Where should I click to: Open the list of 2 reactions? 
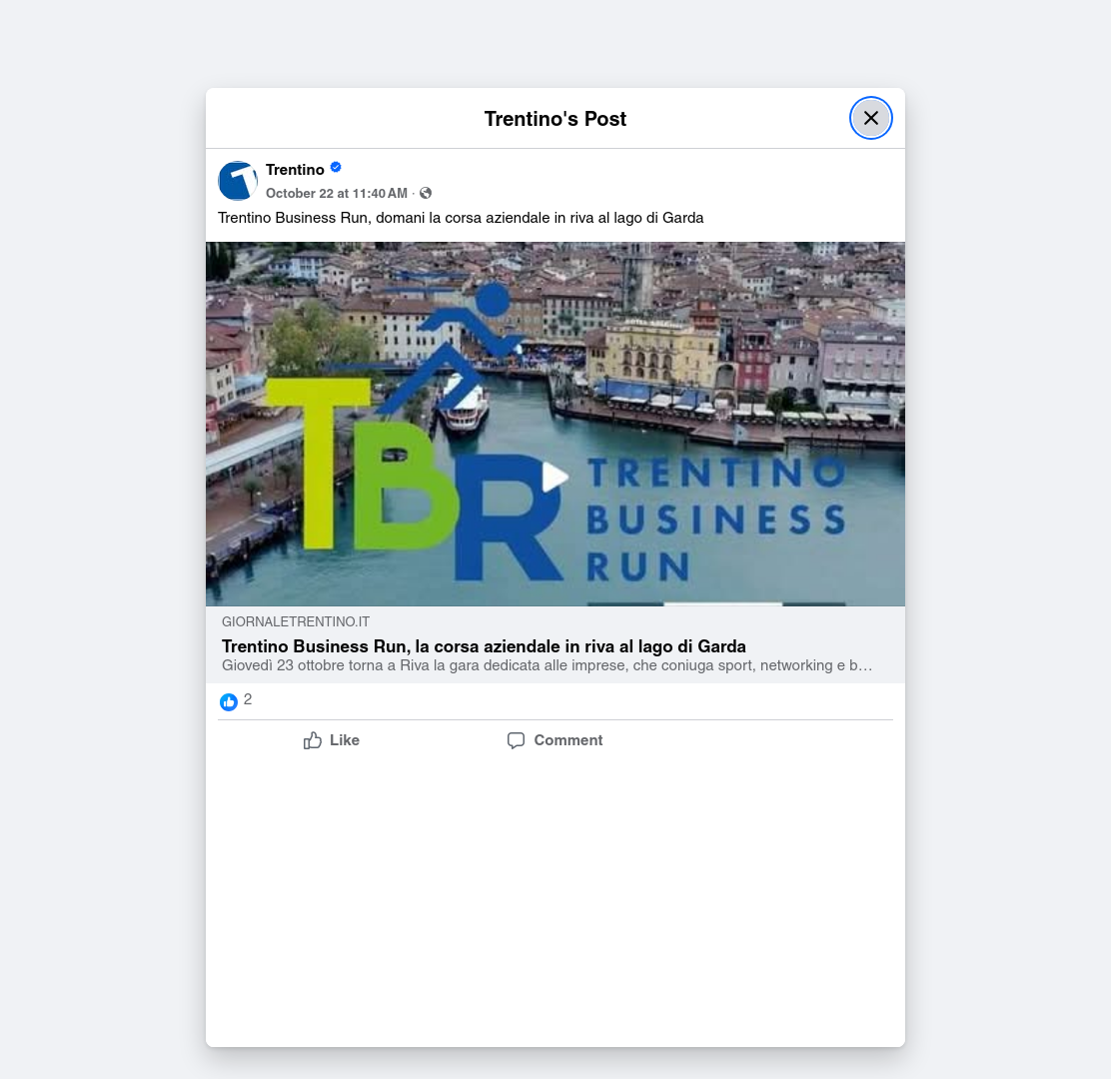(248, 700)
